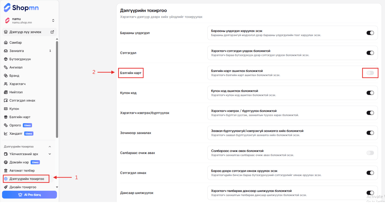Disable the Купон код ашиглах toggle
Viewport: 385px width, 216px height.
click(x=370, y=93)
